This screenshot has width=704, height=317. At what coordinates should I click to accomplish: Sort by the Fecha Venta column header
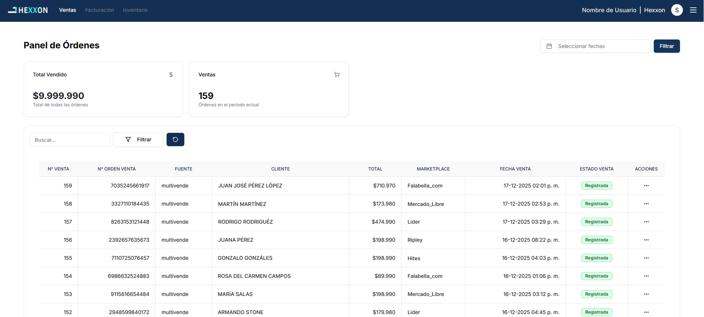tap(515, 169)
